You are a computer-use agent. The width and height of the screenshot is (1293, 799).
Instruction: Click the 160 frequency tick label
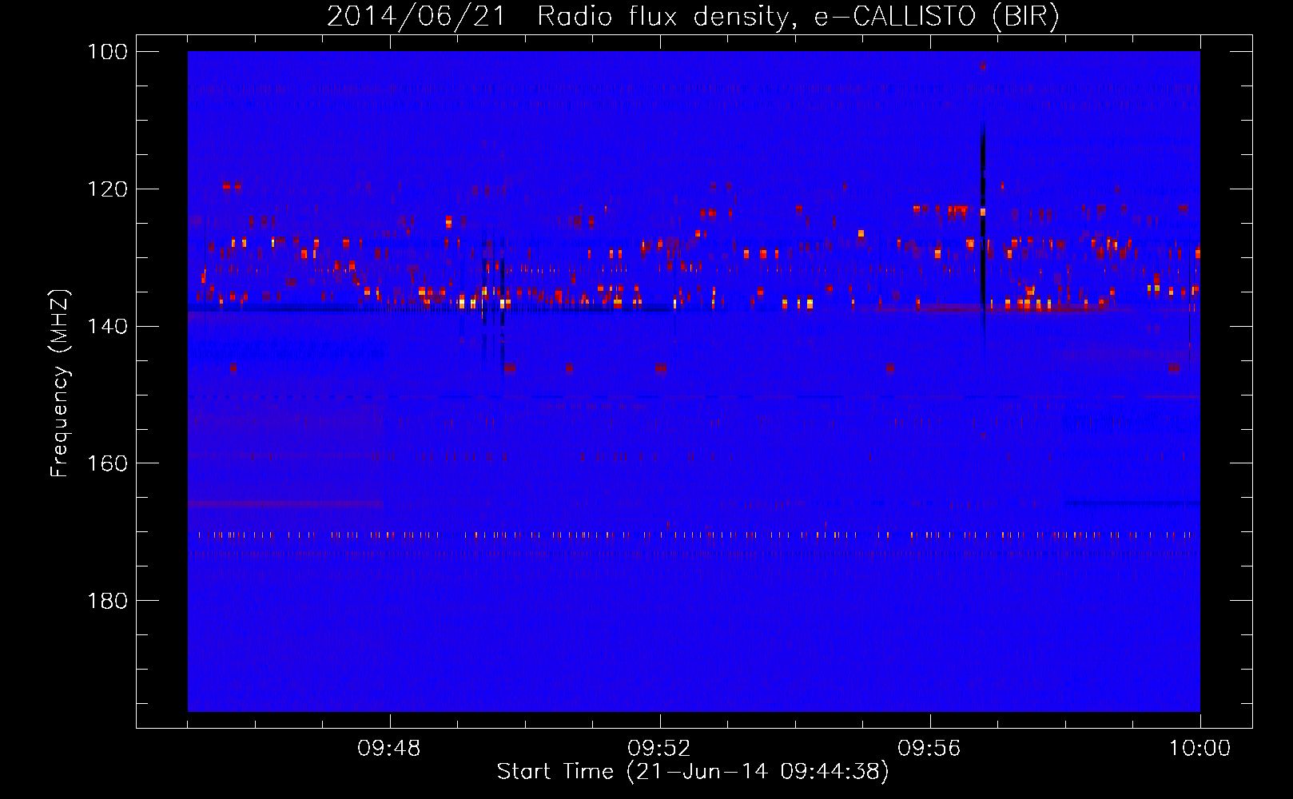pyautogui.click(x=107, y=463)
